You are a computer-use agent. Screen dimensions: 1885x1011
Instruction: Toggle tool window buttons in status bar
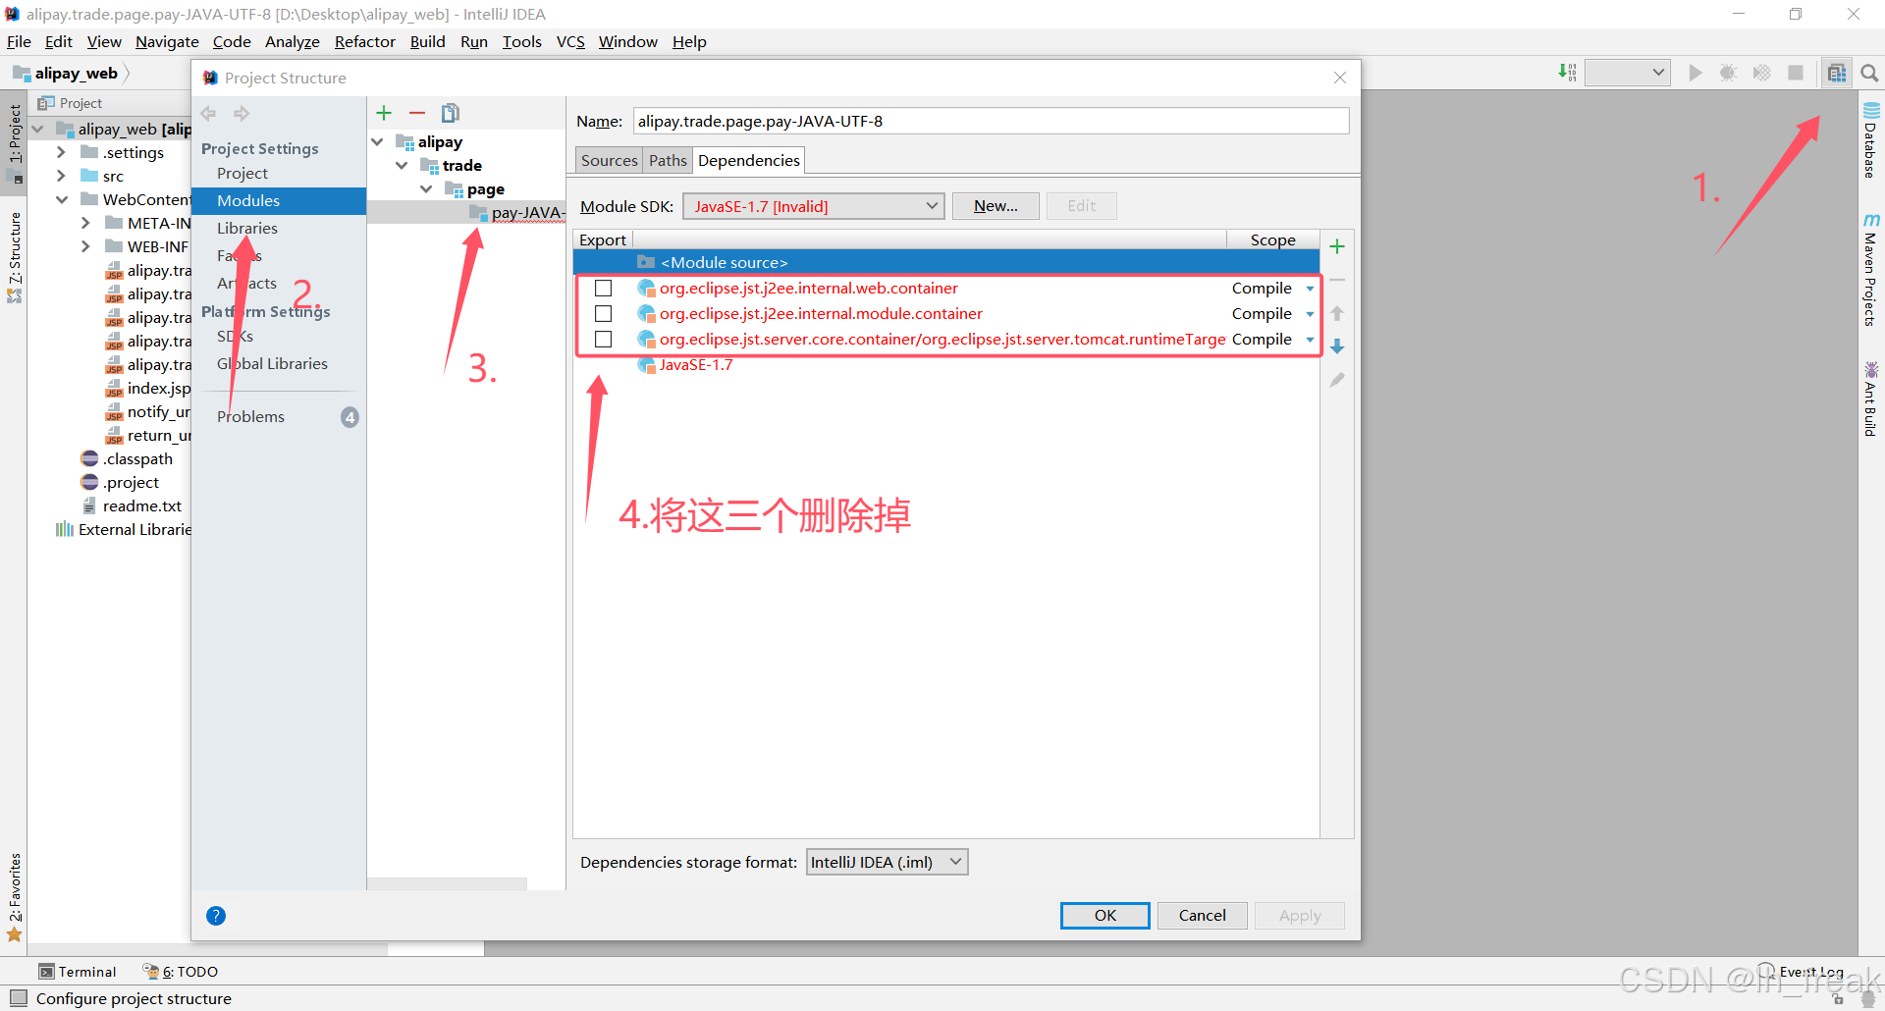19,998
